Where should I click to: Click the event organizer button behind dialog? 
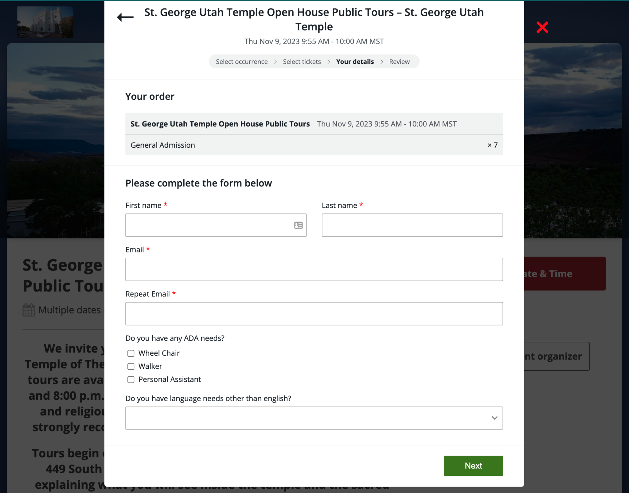point(557,356)
